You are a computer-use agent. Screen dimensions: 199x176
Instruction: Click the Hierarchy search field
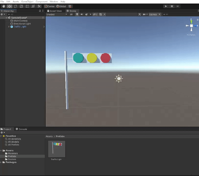[26, 14]
